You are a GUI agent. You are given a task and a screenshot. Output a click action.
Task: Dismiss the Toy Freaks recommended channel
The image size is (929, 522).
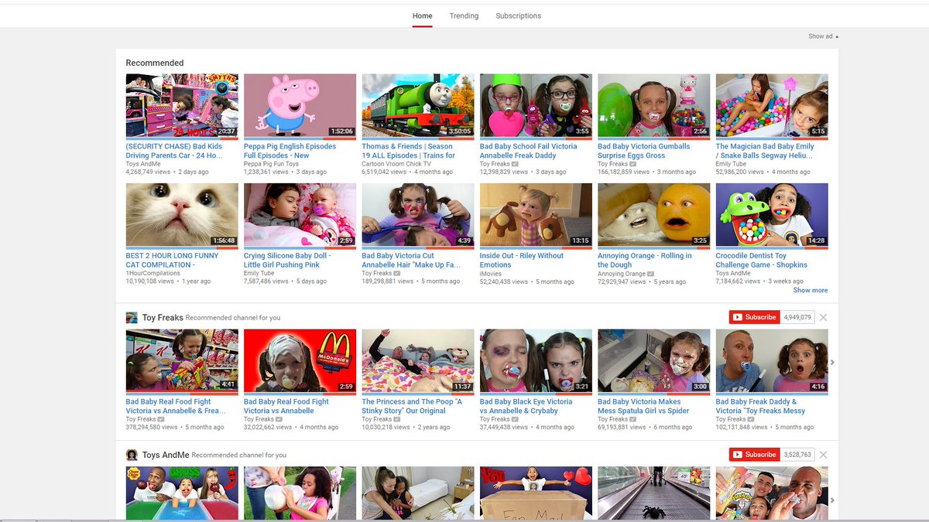(823, 317)
